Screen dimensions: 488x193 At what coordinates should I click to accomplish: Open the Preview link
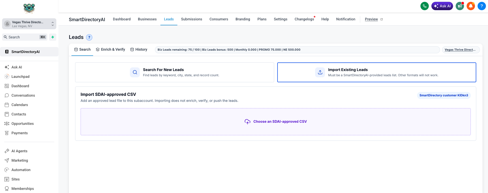(371, 19)
